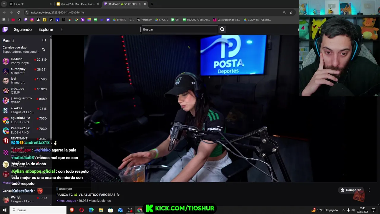Close the Guion 22 de Mar tab
The image size is (380, 214).
98,4
